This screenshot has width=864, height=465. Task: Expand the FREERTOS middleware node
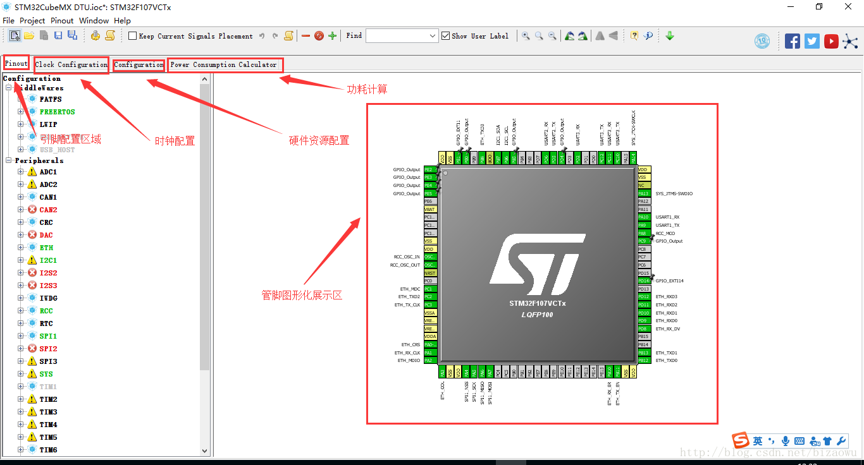20,112
